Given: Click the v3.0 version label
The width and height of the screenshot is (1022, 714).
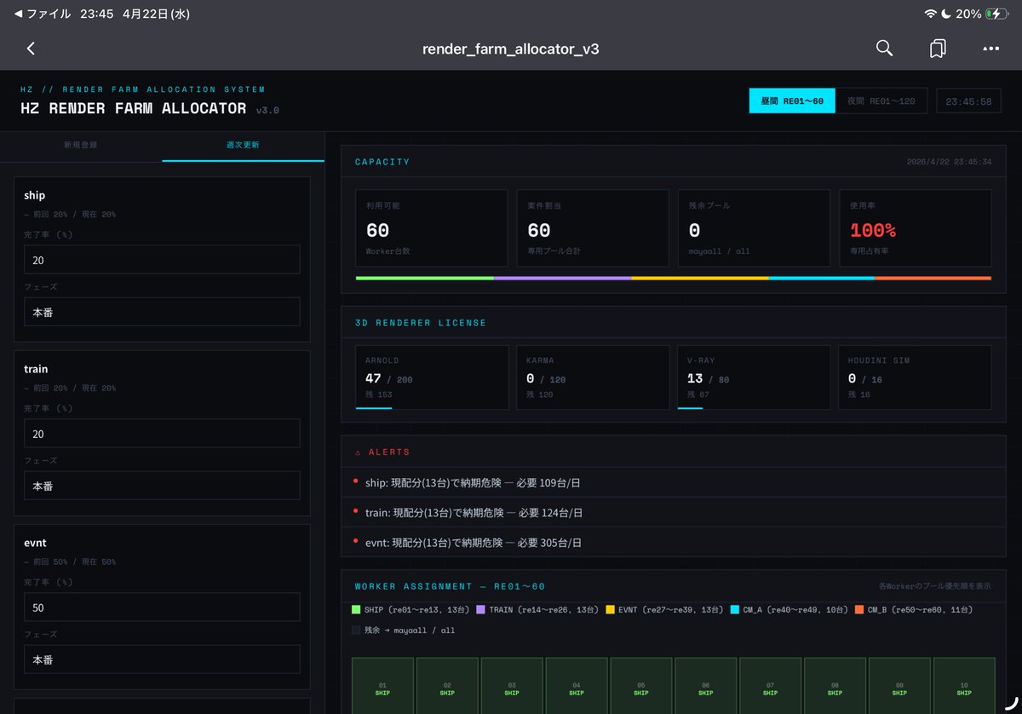Looking at the screenshot, I should click(267, 111).
